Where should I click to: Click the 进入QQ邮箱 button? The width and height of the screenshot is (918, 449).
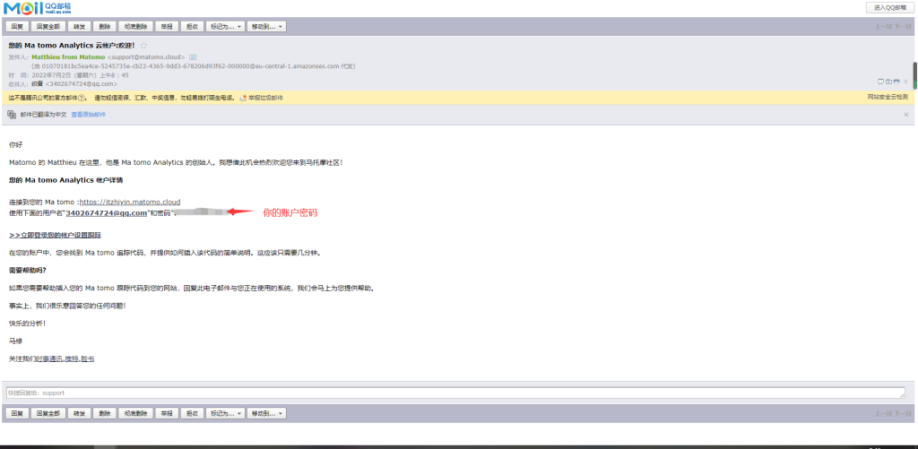(x=890, y=7)
